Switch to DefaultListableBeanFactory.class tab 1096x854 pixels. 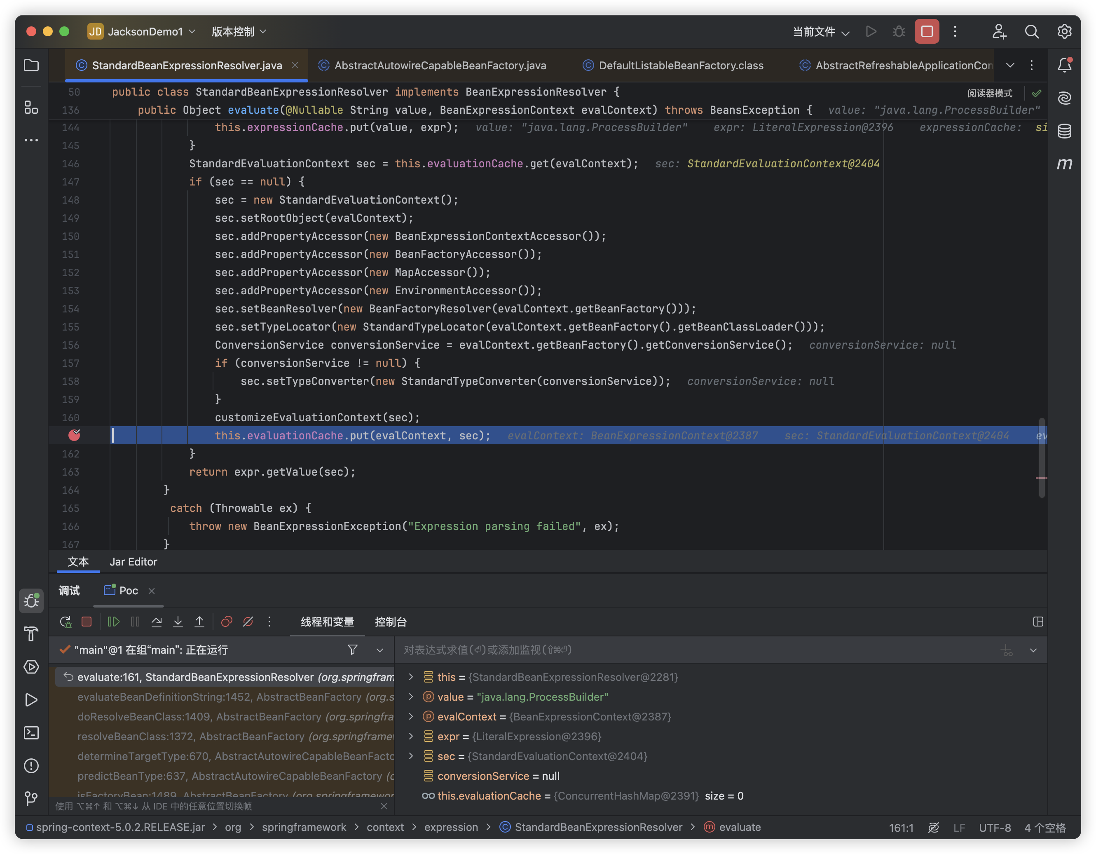(673, 65)
